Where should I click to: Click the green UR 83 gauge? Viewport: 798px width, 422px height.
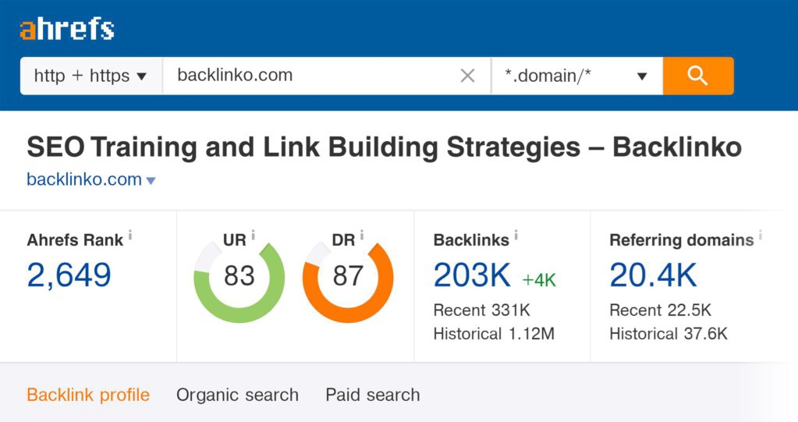tap(239, 282)
